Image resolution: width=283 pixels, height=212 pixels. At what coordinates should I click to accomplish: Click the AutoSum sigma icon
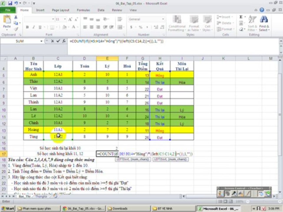point(241,17)
